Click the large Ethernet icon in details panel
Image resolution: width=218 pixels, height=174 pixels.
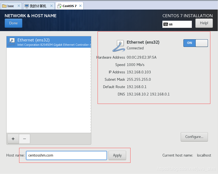(x=119, y=46)
